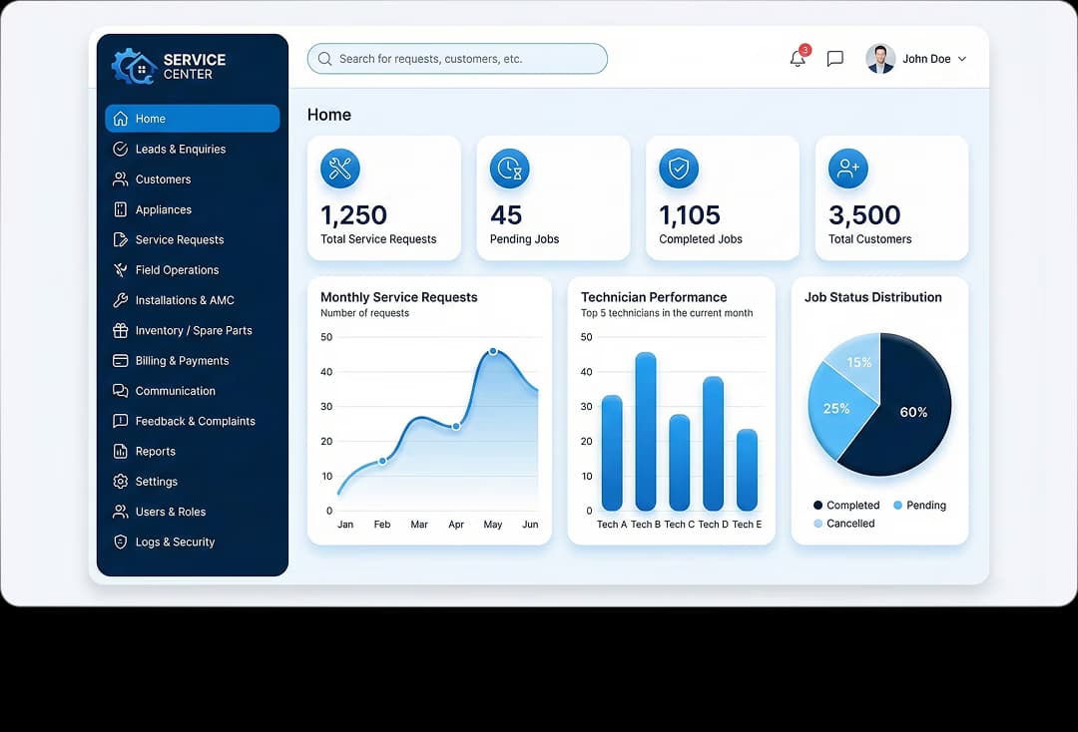1078x732 pixels.
Task: Click the Billing & Payments icon
Action: click(x=122, y=360)
